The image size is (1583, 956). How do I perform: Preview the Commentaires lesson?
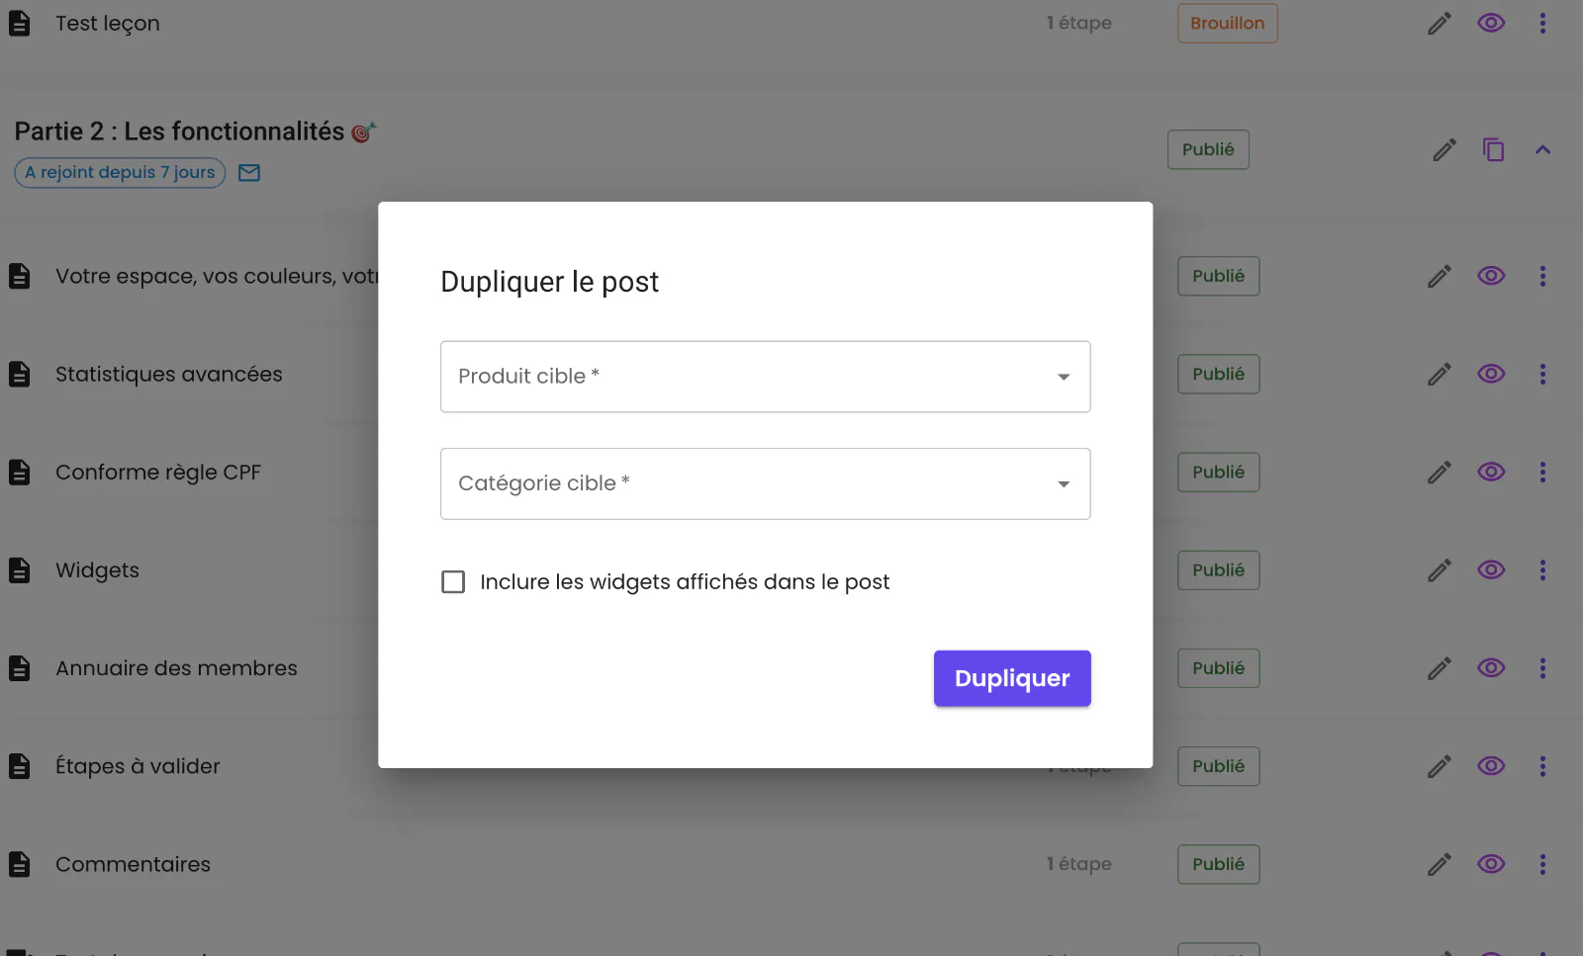pos(1491,864)
